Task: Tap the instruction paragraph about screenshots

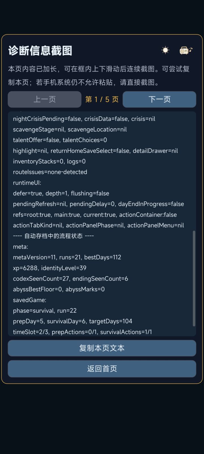Action: [x=99, y=75]
